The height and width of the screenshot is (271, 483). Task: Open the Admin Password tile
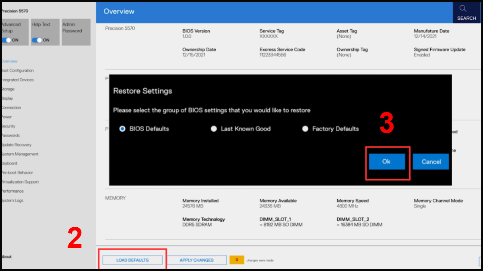click(x=76, y=32)
